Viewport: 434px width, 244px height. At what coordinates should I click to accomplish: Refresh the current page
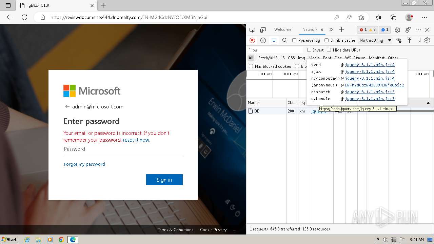click(x=24, y=17)
